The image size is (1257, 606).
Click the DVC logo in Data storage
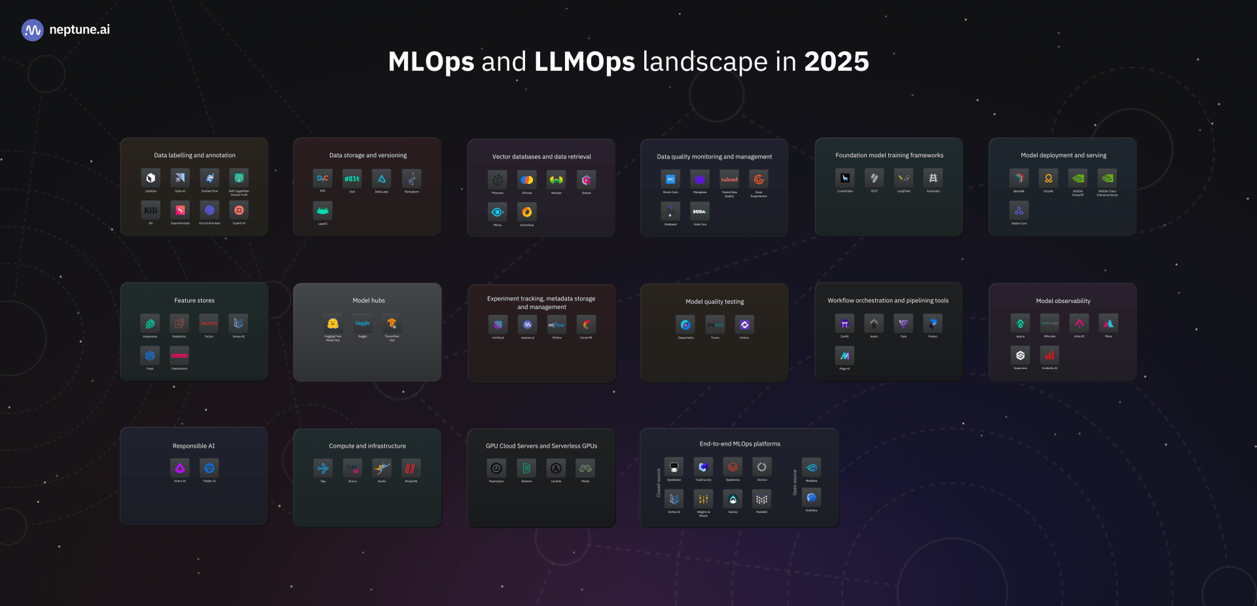(323, 177)
